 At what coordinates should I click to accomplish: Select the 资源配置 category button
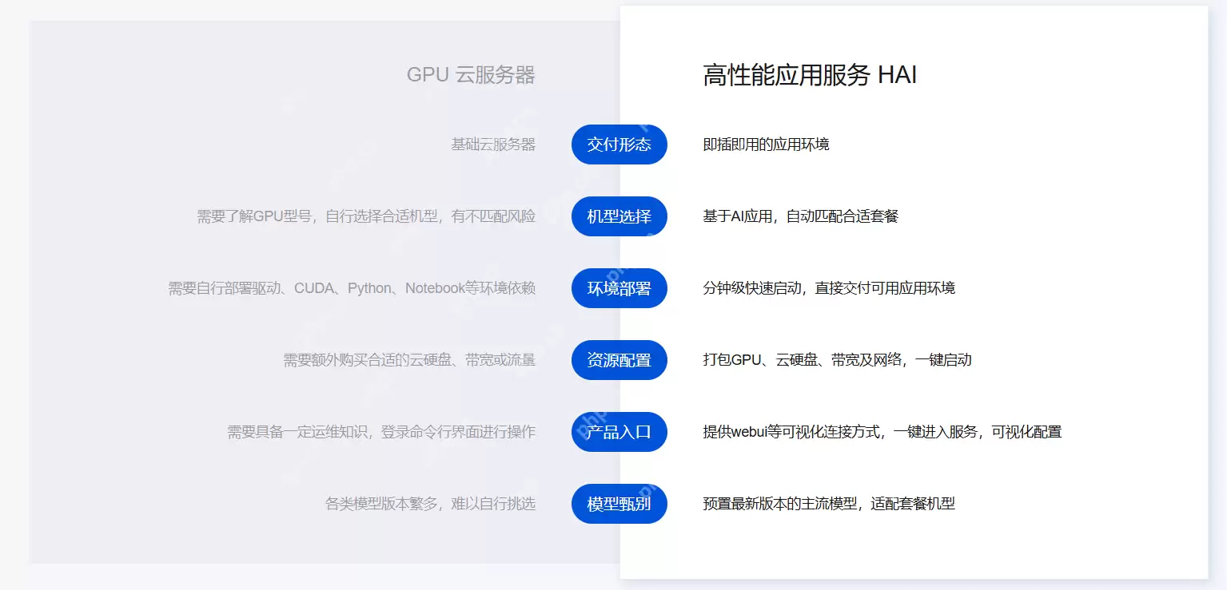click(619, 360)
